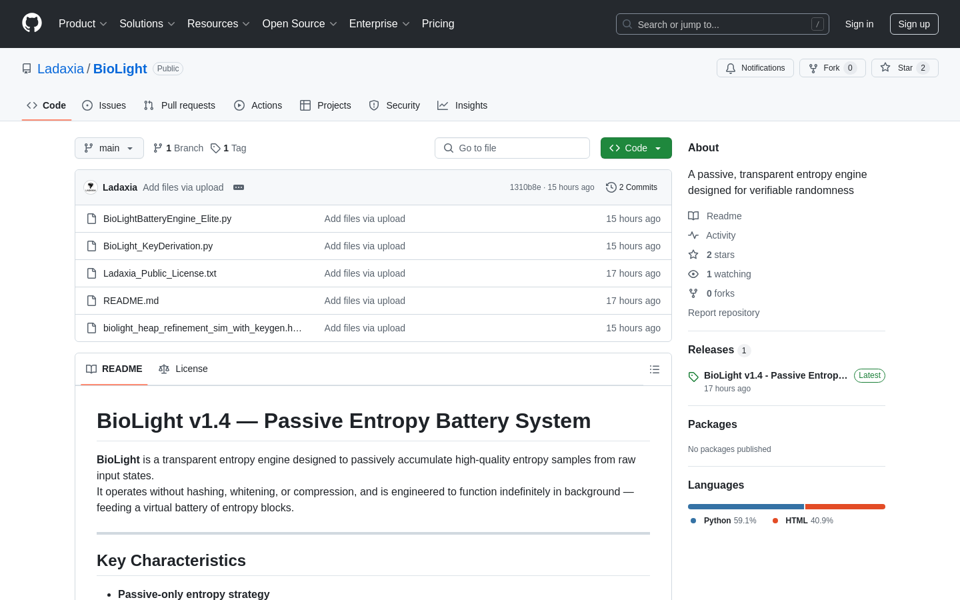This screenshot has height=600, width=960.
Task: Open the green Code dropdown button
Action: [636, 148]
